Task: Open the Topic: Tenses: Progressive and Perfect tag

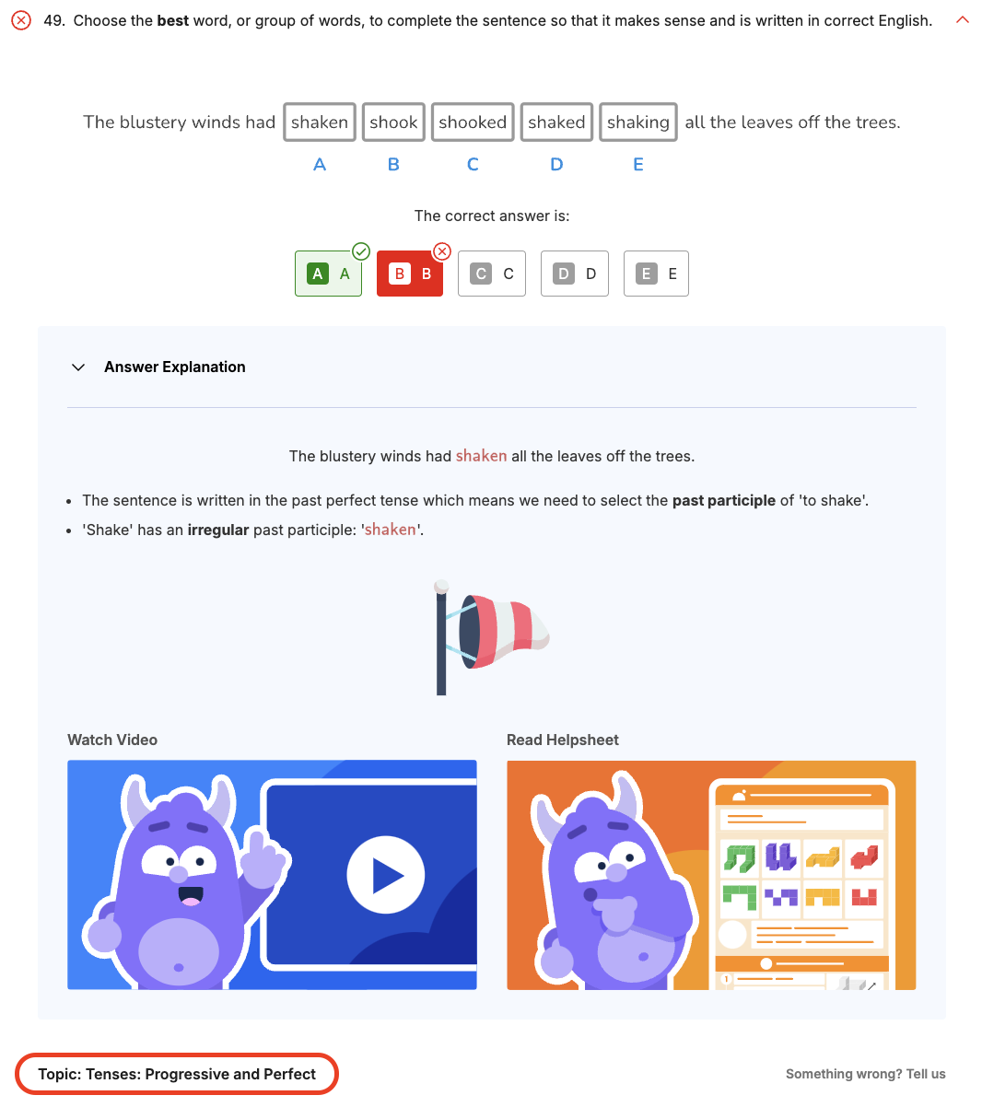Action: pos(177,1074)
